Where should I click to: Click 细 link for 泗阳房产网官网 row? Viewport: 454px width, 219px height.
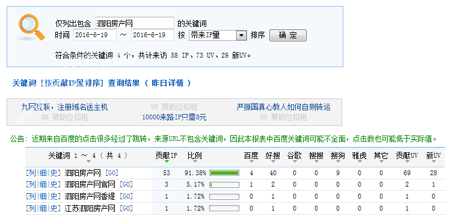point(43,184)
